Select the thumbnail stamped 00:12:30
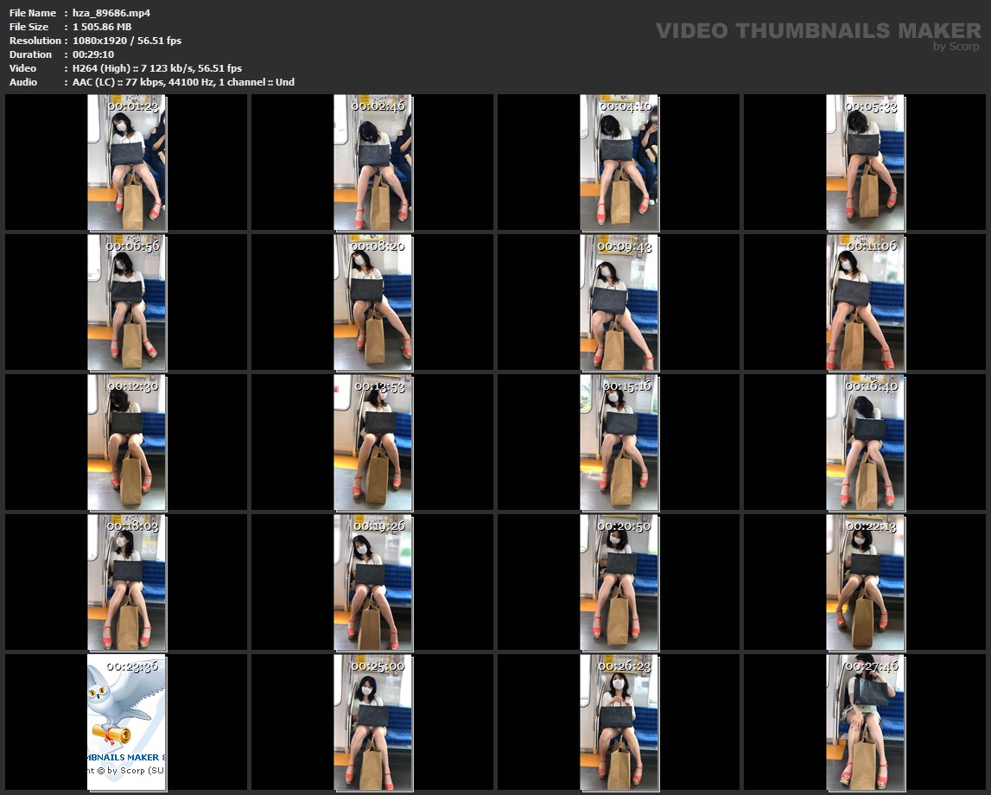The image size is (991, 795). coord(127,442)
